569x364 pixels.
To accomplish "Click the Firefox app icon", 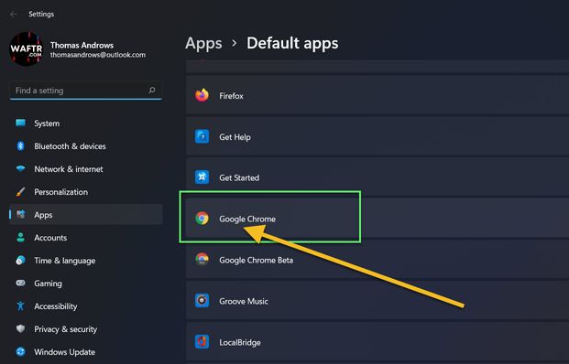I will point(202,96).
